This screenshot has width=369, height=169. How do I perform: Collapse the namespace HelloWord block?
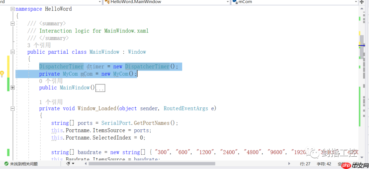click(x=13, y=9)
